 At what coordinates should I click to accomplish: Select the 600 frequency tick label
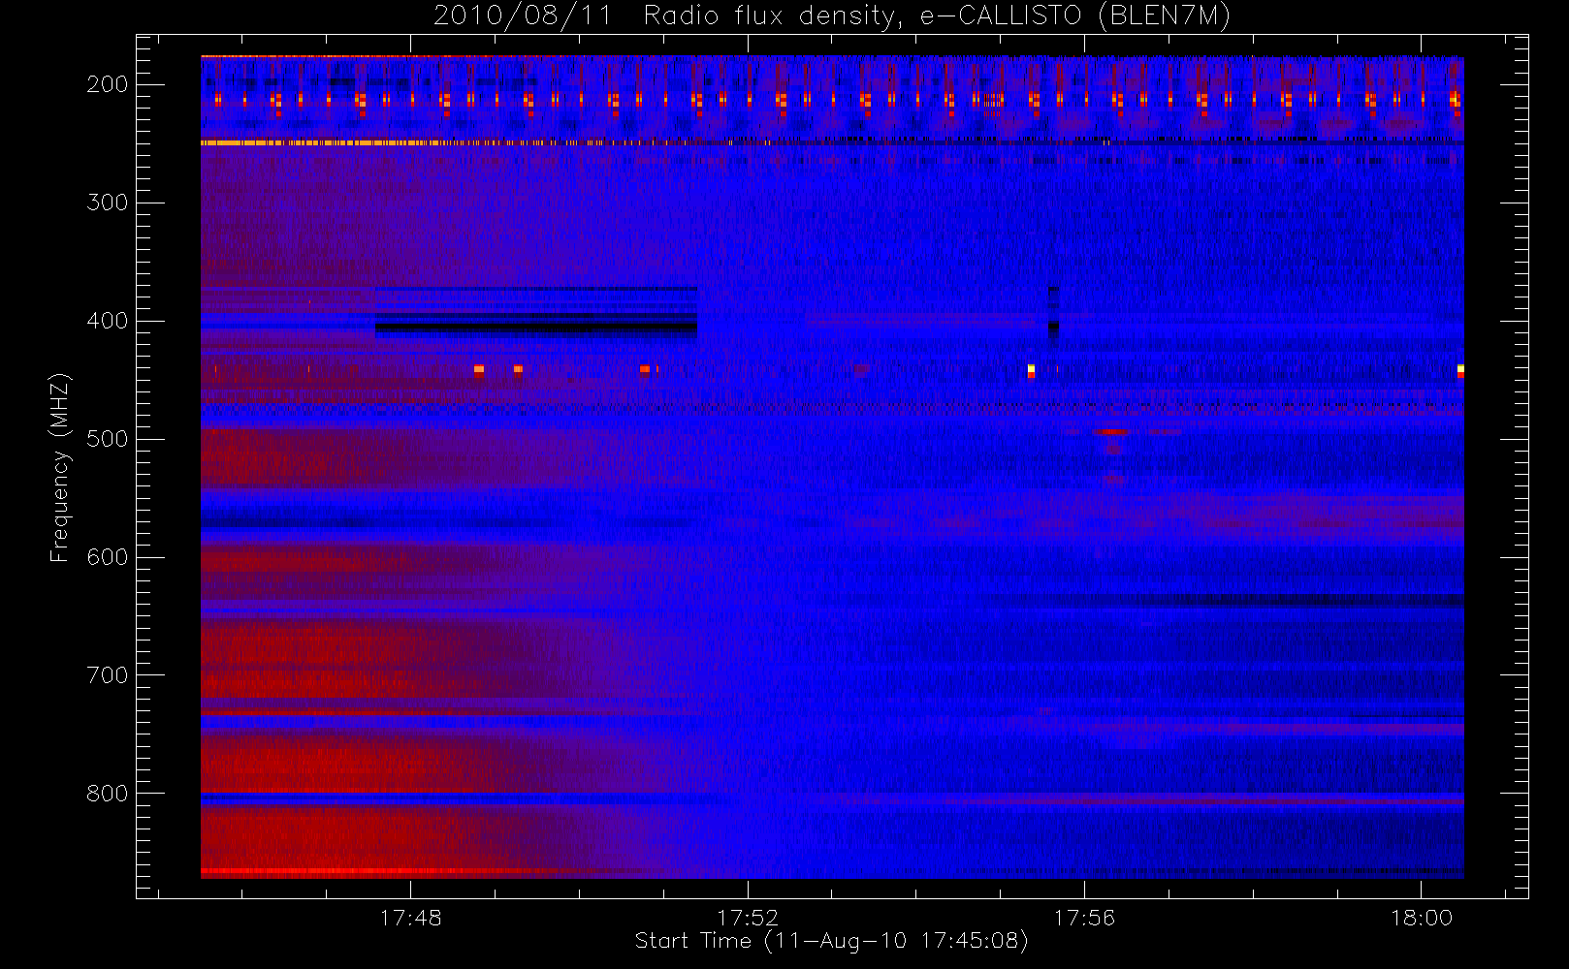click(108, 557)
